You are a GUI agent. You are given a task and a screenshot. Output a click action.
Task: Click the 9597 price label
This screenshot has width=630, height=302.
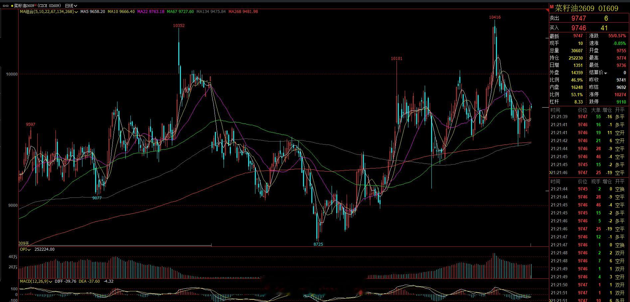(x=31, y=125)
